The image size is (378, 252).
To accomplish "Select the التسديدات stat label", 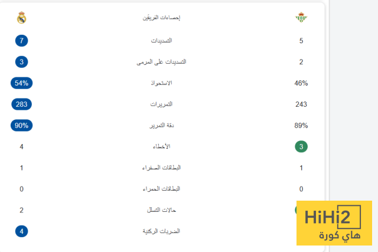I will click(x=161, y=41).
